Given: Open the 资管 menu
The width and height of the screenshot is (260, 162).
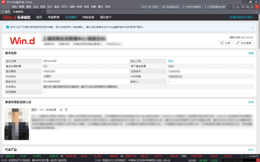Looking at the screenshot, I should (x=93, y=7).
